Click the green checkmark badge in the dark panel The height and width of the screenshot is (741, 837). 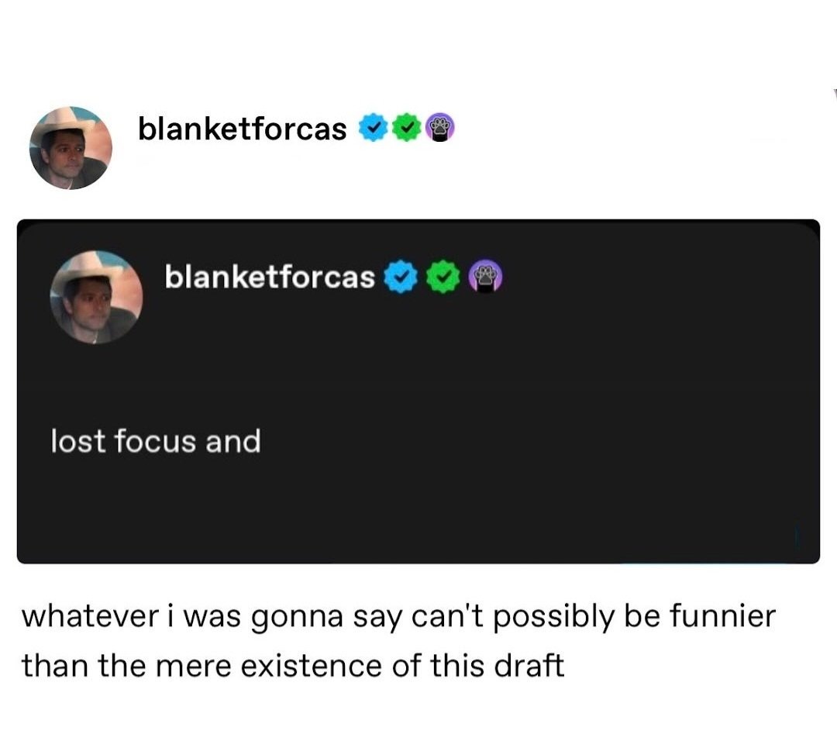point(443,277)
